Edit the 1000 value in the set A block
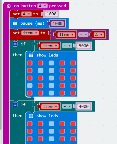Image resolution: width=117 pixels, height=144 pixels. point(52,14)
